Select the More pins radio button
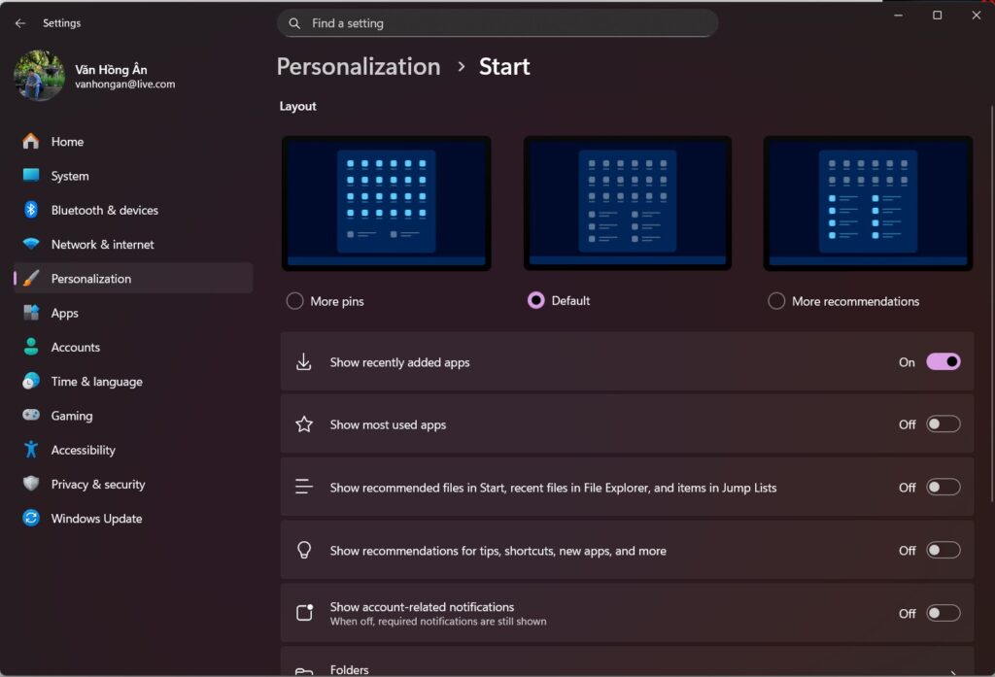Screen dimensions: 995x677 (295, 301)
